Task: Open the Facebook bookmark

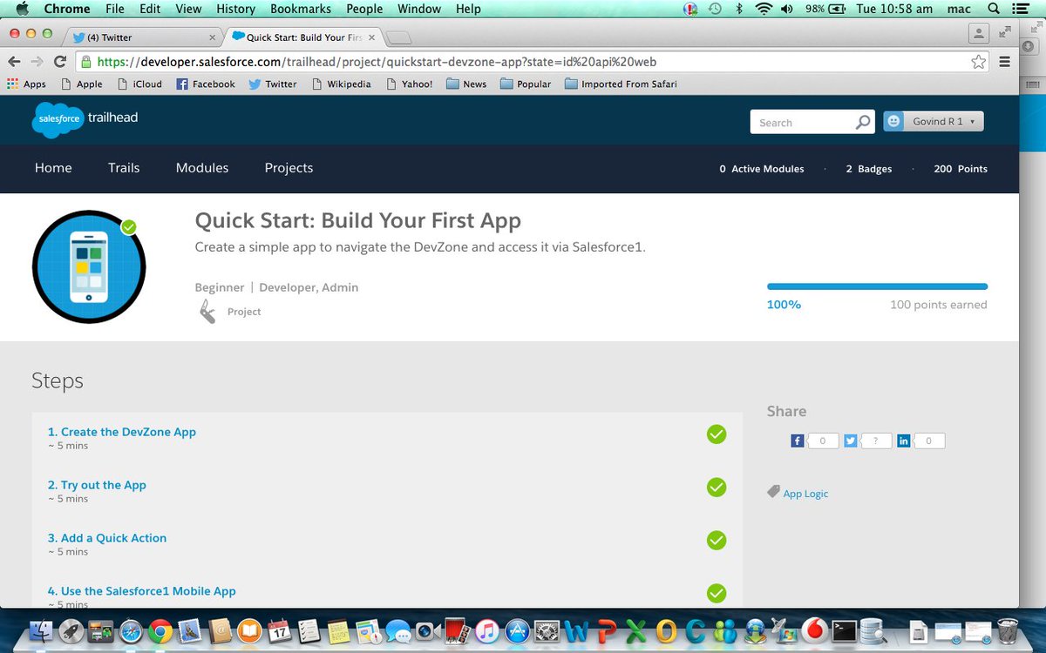Action: tap(206, 84)
